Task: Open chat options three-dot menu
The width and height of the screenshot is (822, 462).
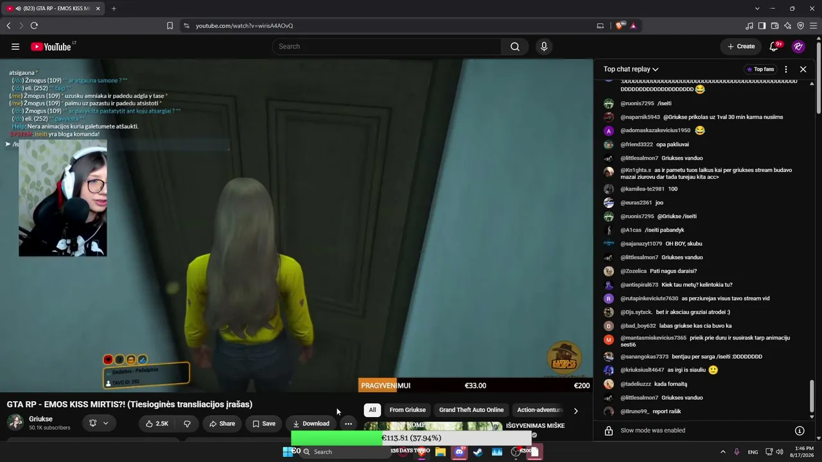Action: click(786, 69)
